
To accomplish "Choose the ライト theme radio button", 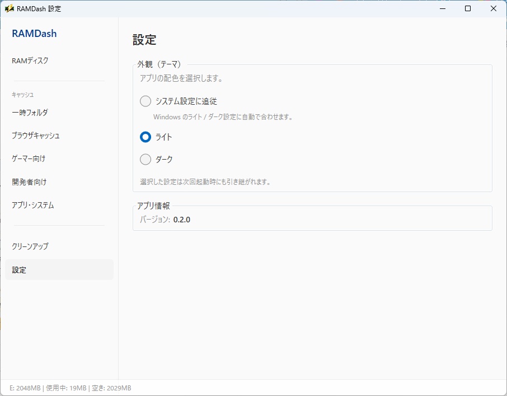I will tap(145, 137).
